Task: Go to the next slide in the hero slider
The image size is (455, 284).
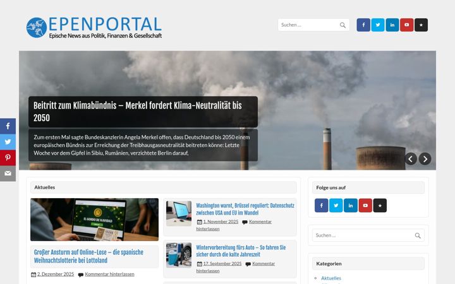Action: [x=425, y=159]
